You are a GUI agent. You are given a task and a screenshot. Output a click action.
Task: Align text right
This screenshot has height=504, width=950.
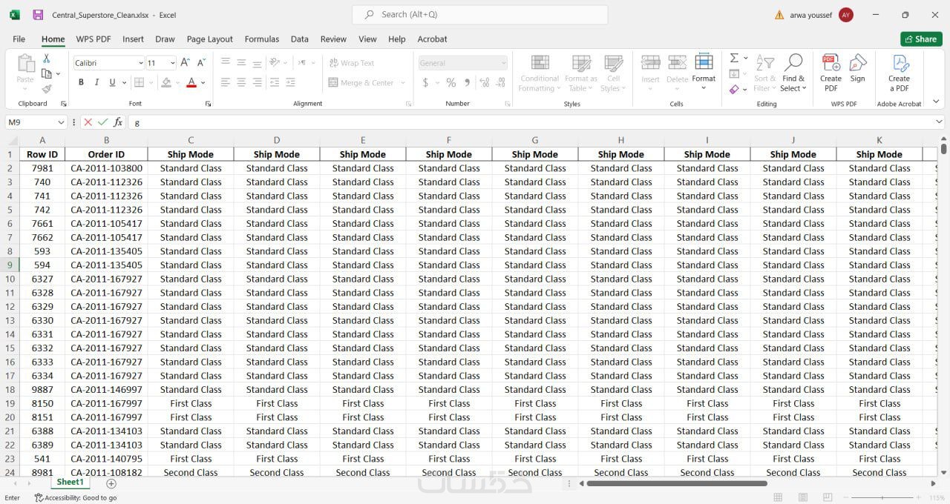click(x=257, y=83)
